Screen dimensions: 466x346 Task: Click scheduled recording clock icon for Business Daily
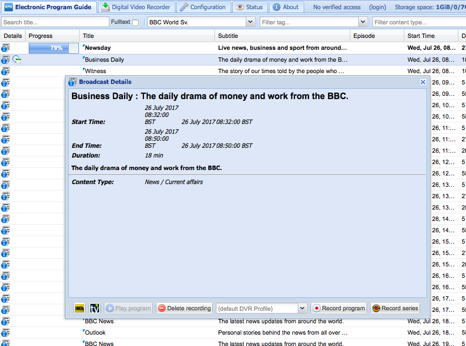coord(17,60)
